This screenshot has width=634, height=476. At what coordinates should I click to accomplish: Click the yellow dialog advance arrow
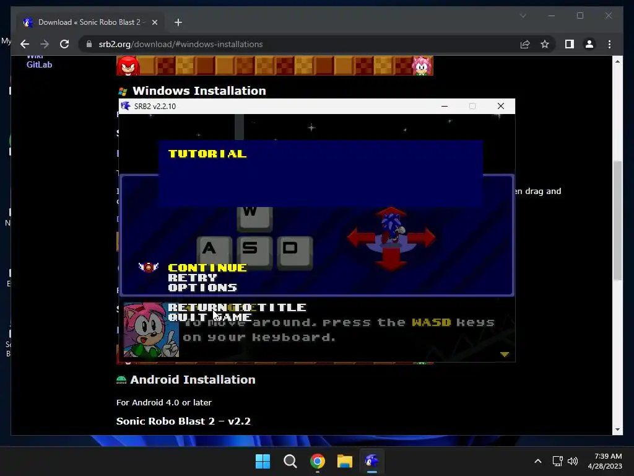tap(504, 354)
